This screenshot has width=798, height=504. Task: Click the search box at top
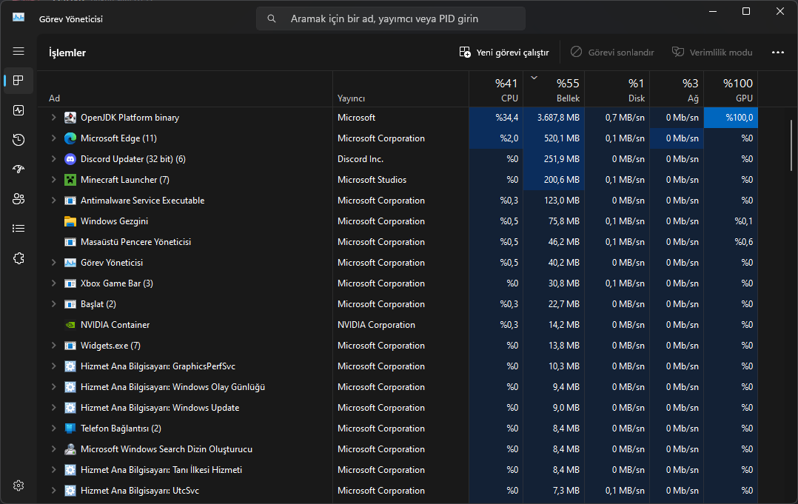coord(391,19)
